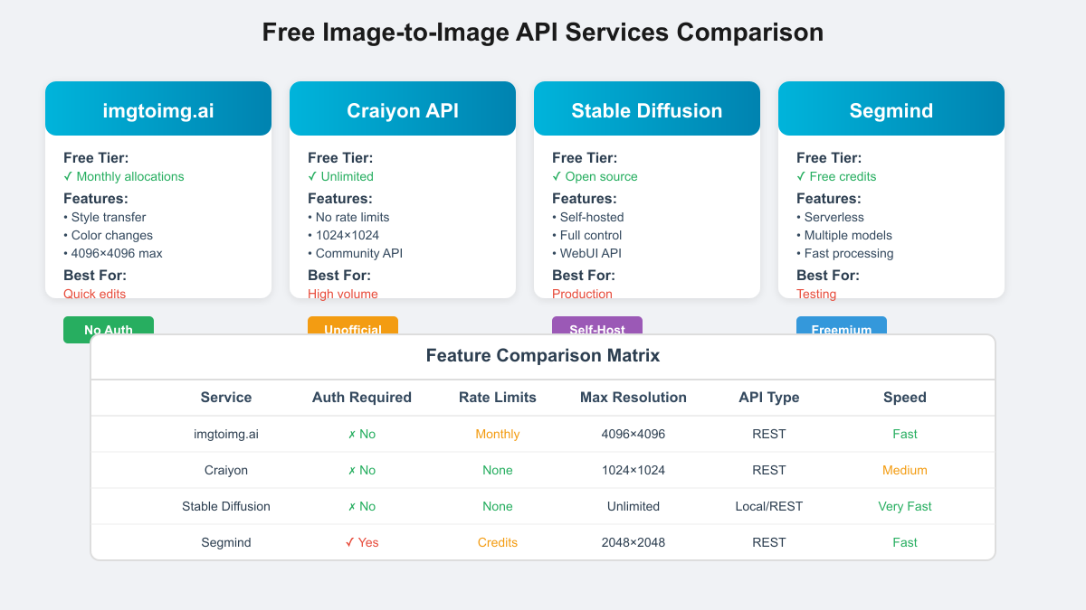Click the 'Local/REST' API type cell
Image resolution: width=1086 pixels, height=610 pixels.
pos(769,506)
